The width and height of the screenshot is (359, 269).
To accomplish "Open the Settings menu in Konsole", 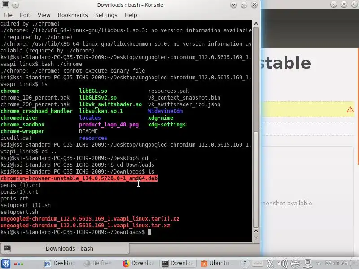I will 106,15.
